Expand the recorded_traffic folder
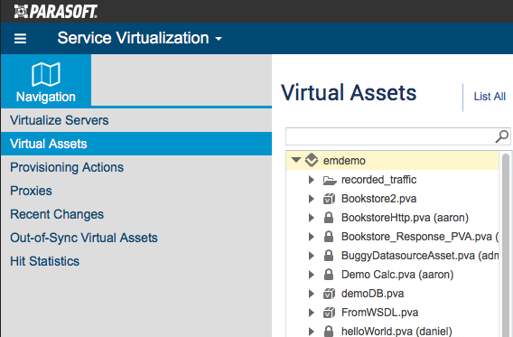Screen dimensions: 513x337 pos(311,180)
